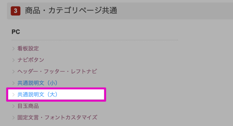Open the ナビボタン settings link
The image size is (233, 126).
(31, 60)
